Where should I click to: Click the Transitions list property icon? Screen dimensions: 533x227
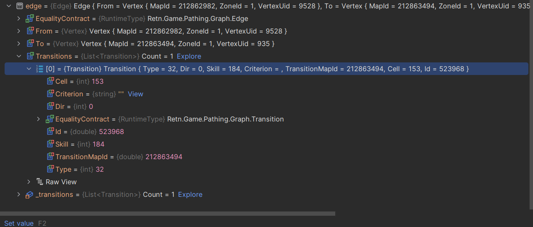click(x=30, y=56)
